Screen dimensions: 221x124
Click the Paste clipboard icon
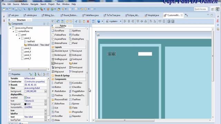click(84, 21)
